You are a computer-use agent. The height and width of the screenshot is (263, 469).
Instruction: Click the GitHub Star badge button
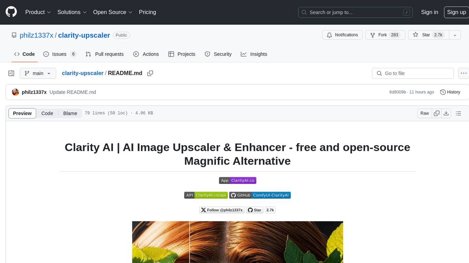255,210
